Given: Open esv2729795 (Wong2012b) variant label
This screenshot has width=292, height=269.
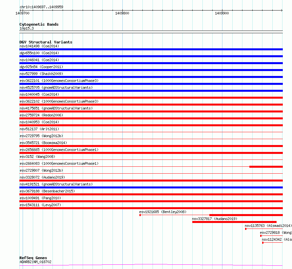Looking at the screenshot, I should pyautogui.click(x=41, y=136).
